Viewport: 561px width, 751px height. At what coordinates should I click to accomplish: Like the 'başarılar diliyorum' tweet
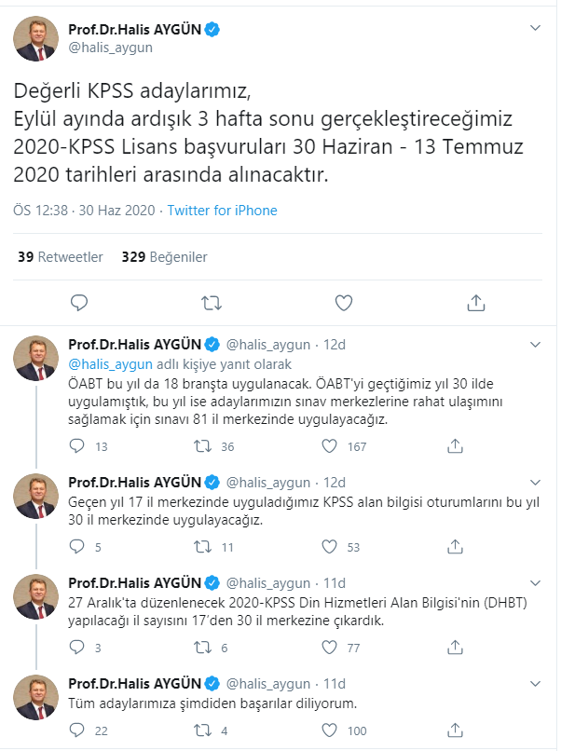[x=329, y=731]
